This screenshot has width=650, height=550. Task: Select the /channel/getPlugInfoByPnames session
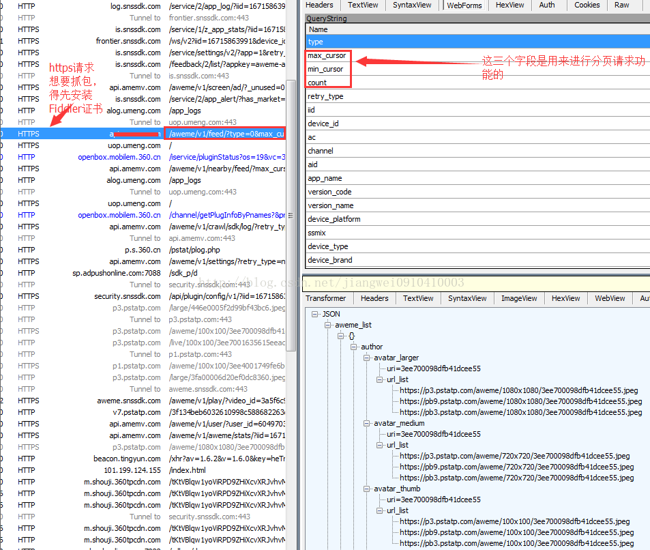tap(143, 215)
